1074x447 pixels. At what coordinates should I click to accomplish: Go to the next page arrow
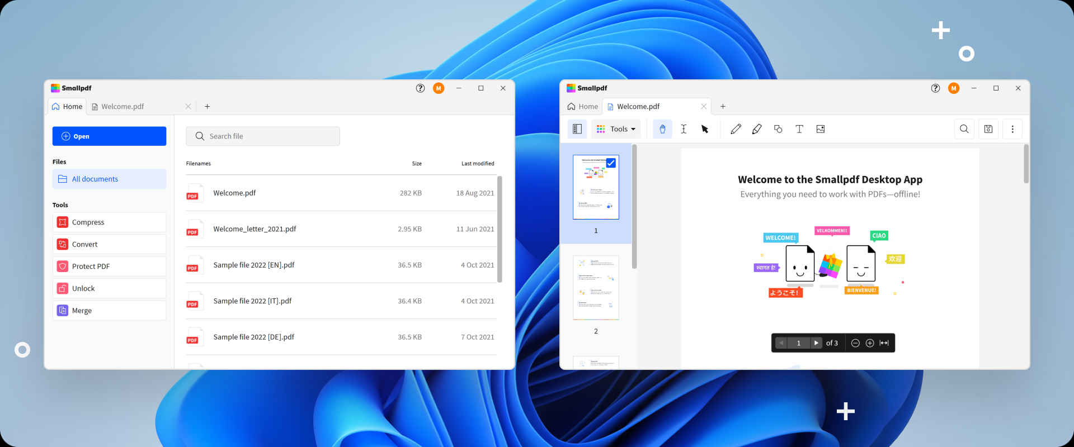point(816,343)
